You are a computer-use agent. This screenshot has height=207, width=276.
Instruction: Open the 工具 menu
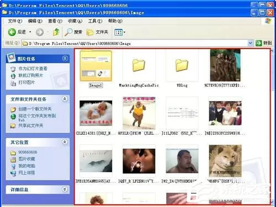coord(95,21)
